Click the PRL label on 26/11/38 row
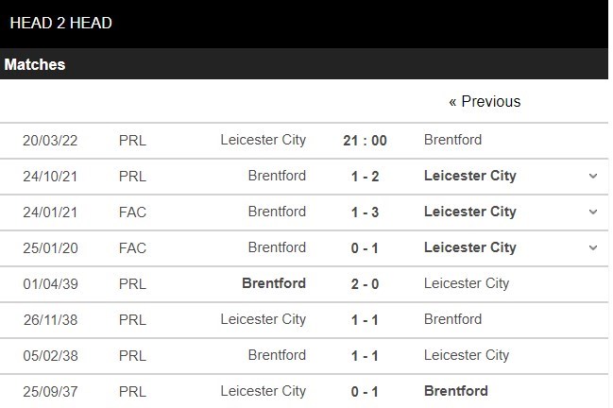This screenshot has height=408, width=613. (132, 320)
